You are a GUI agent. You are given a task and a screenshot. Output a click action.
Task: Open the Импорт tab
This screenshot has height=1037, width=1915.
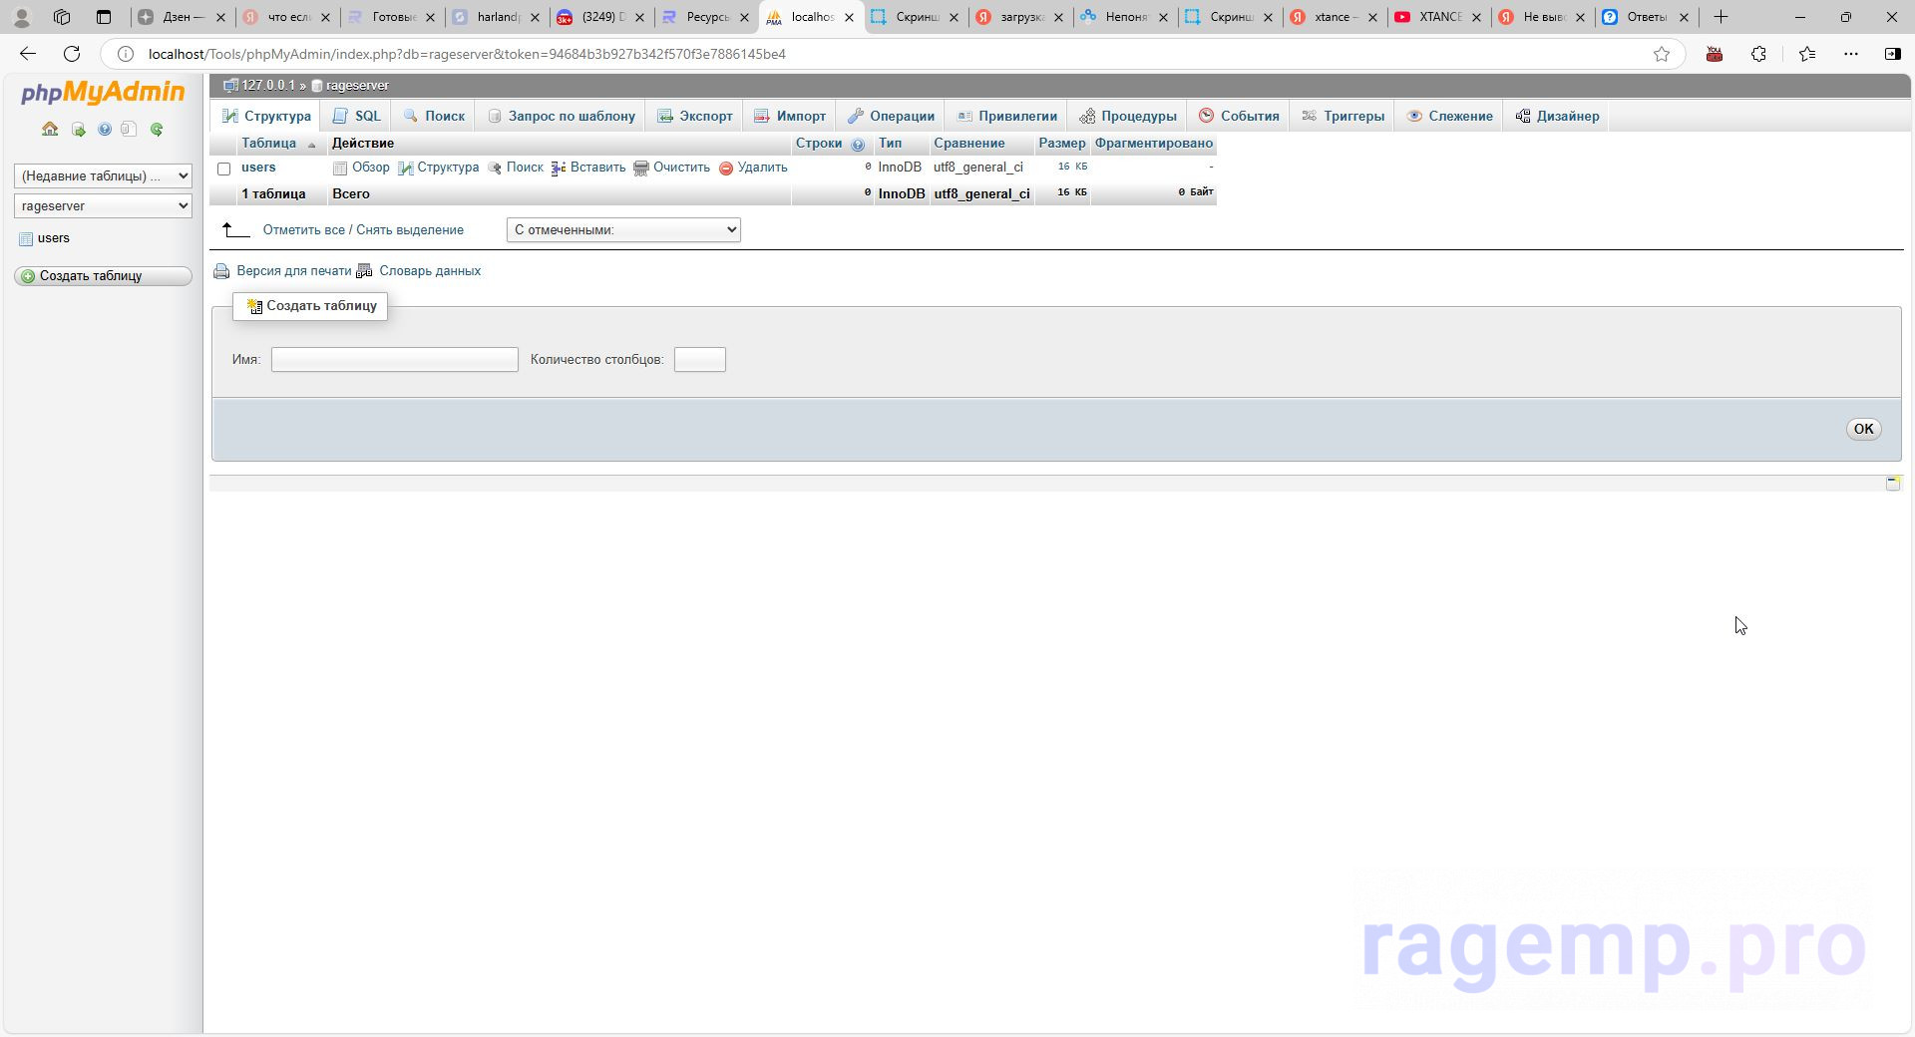[789, 116]
